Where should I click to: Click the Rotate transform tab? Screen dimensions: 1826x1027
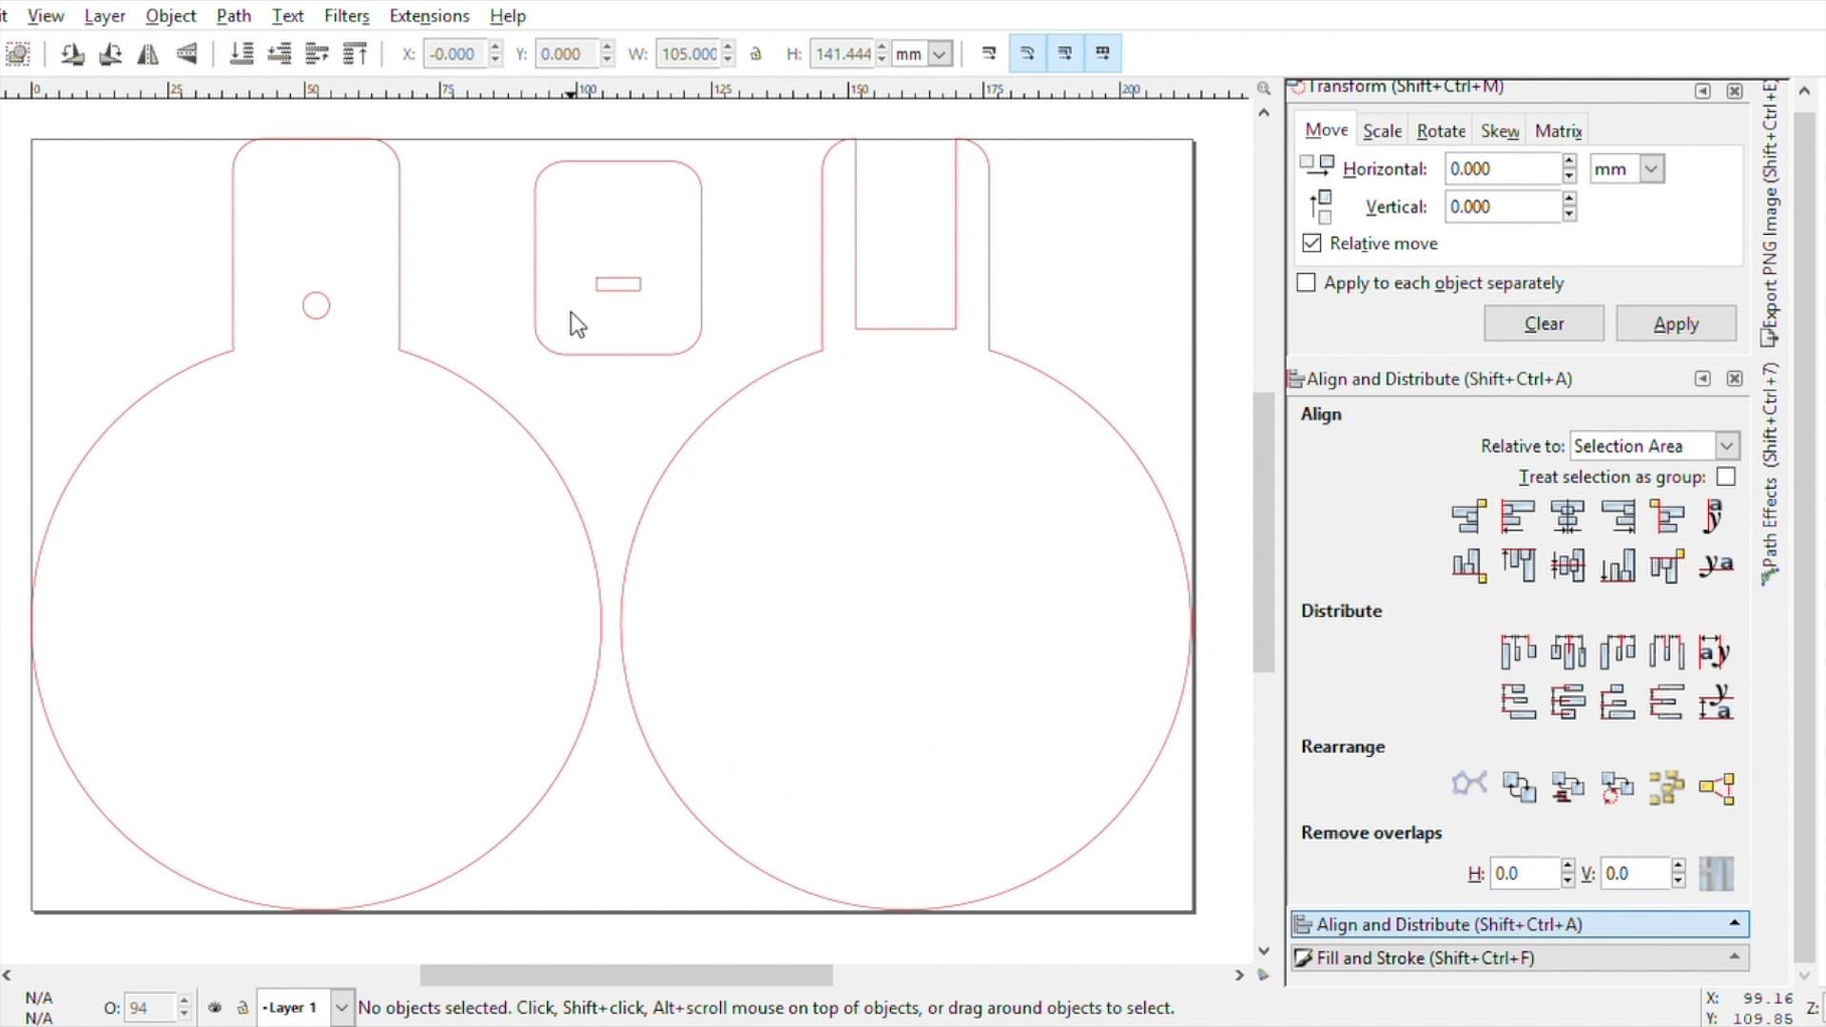[x=1440, y=129]
